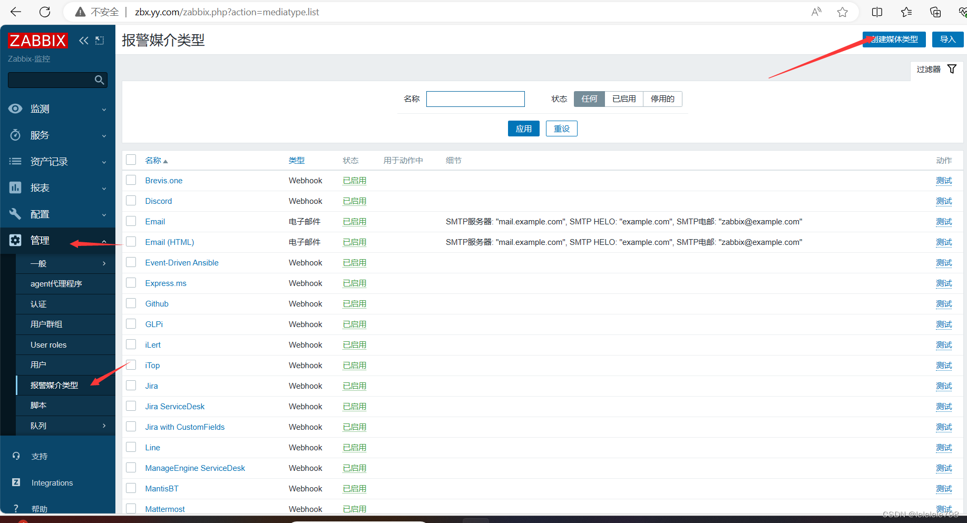Image resolution: width=967 pixels, height=523 pixels.
Task: Expand the 一般 submenu
Action: coord(65,263)
